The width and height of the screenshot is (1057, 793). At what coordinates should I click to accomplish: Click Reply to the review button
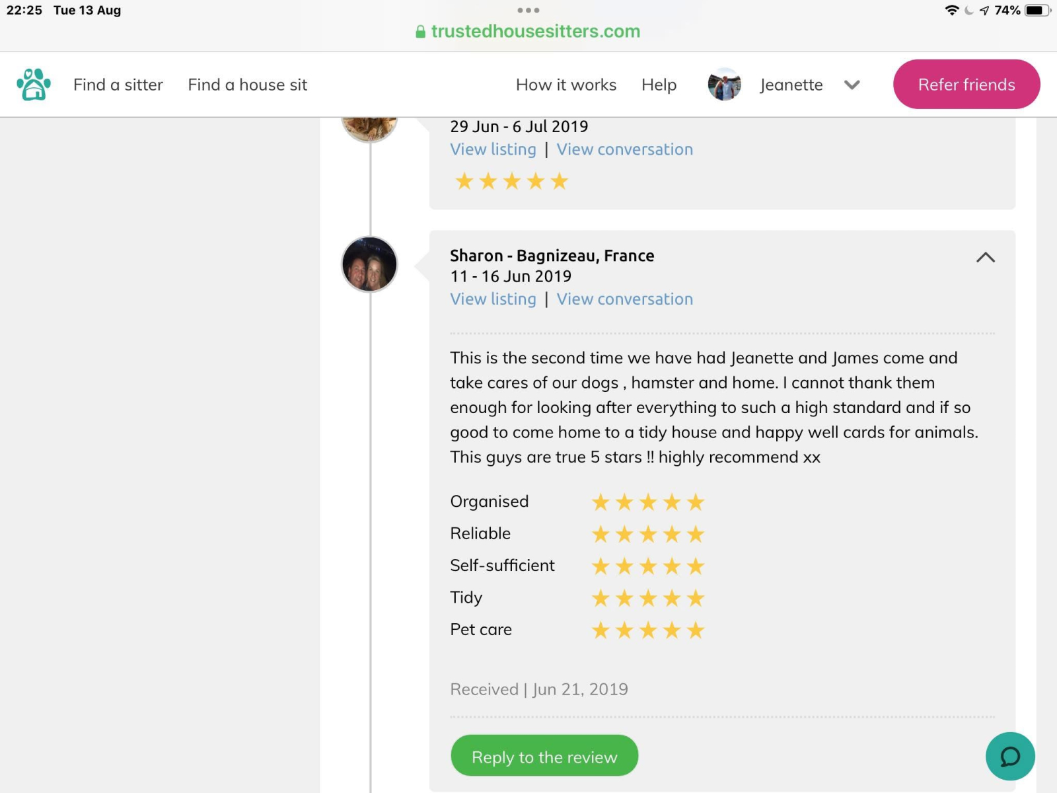click(x=544, y=756)
